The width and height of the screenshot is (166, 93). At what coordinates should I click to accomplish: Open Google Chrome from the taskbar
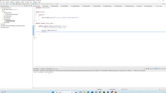[100, 92]
